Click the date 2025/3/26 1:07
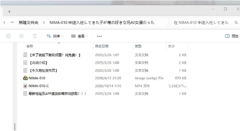This screenshot has height=131, width=240. click(107, 55)
